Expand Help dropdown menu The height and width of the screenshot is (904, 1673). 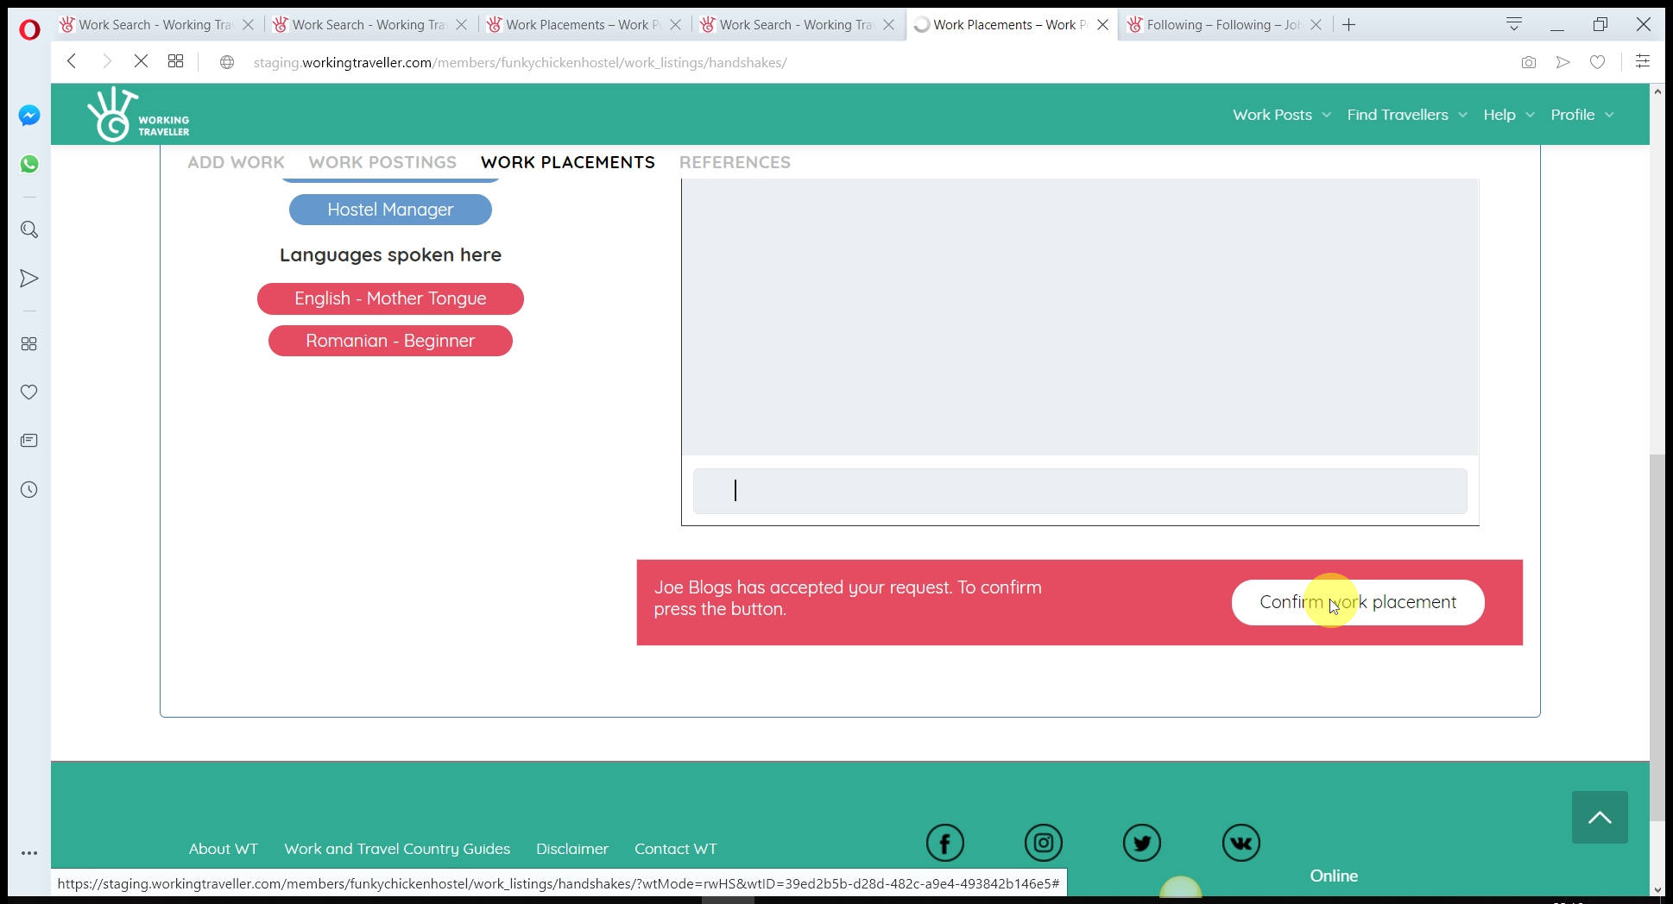coord(1508,115)
